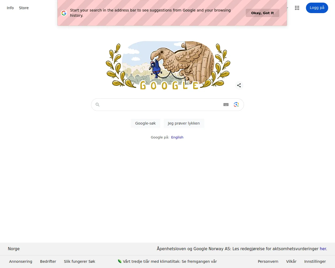Open the on-screen keyboard icon

226,105
